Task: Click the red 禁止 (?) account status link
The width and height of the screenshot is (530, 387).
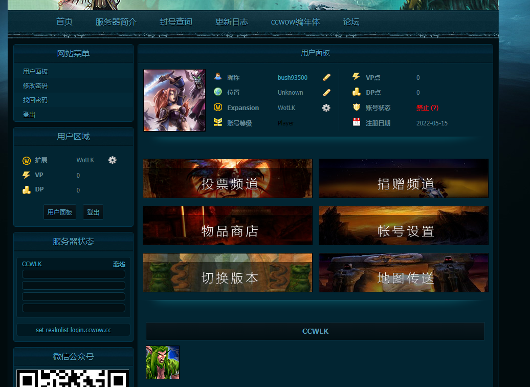Action: pyautogui.click(x=427, y=108)
